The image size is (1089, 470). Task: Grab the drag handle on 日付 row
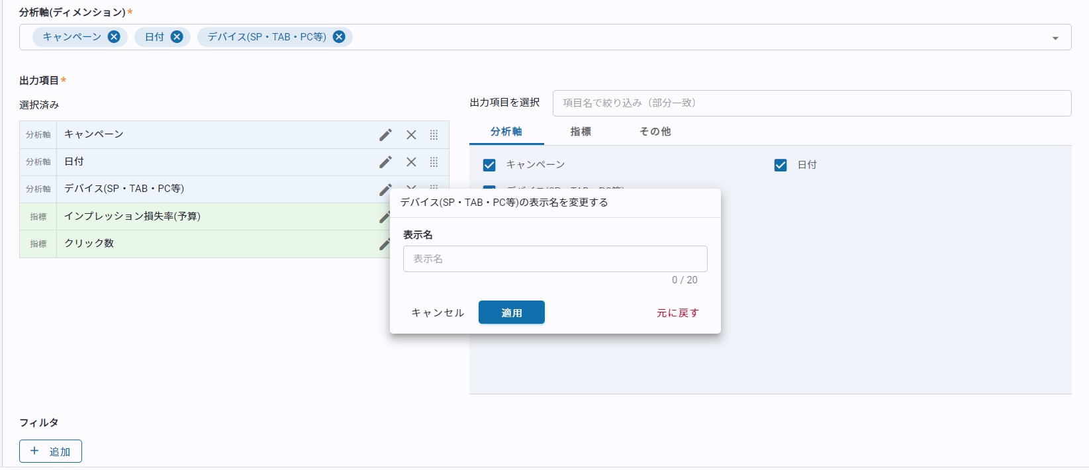tap(434, 162)
